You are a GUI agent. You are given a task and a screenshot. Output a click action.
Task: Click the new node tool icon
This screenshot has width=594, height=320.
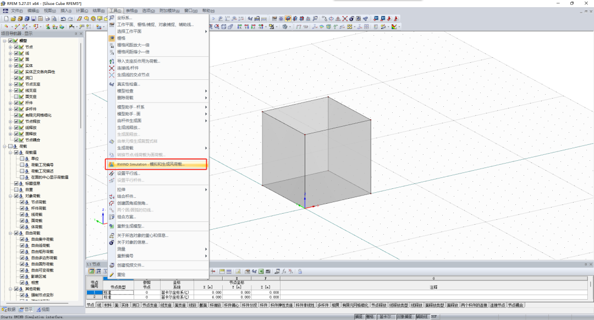tap(6, 26)
